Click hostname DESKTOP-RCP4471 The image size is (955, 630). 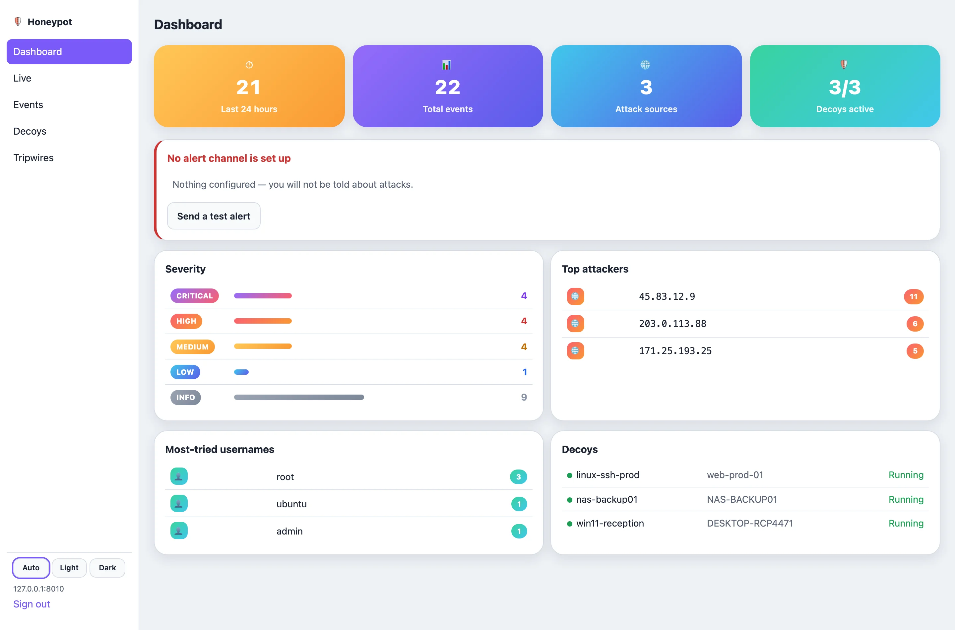(x=750, y=523)
